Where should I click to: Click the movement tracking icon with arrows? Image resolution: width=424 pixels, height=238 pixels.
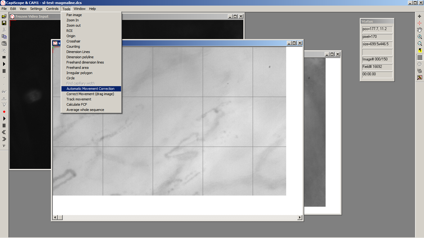click(x=420, y=71)
